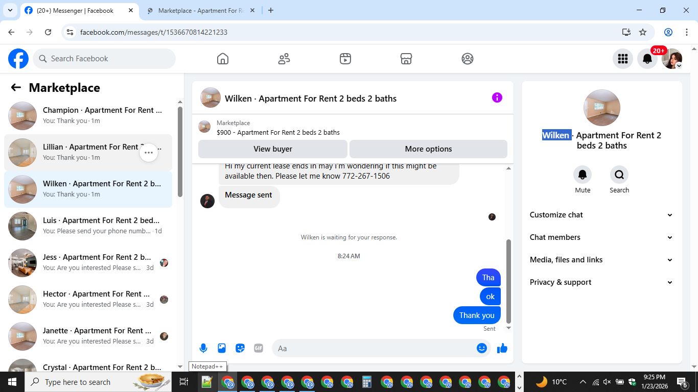The width and height of the screenshot is (698, 392).
Task: Open the Groups icon in top navigation
Action: point(468,59)
